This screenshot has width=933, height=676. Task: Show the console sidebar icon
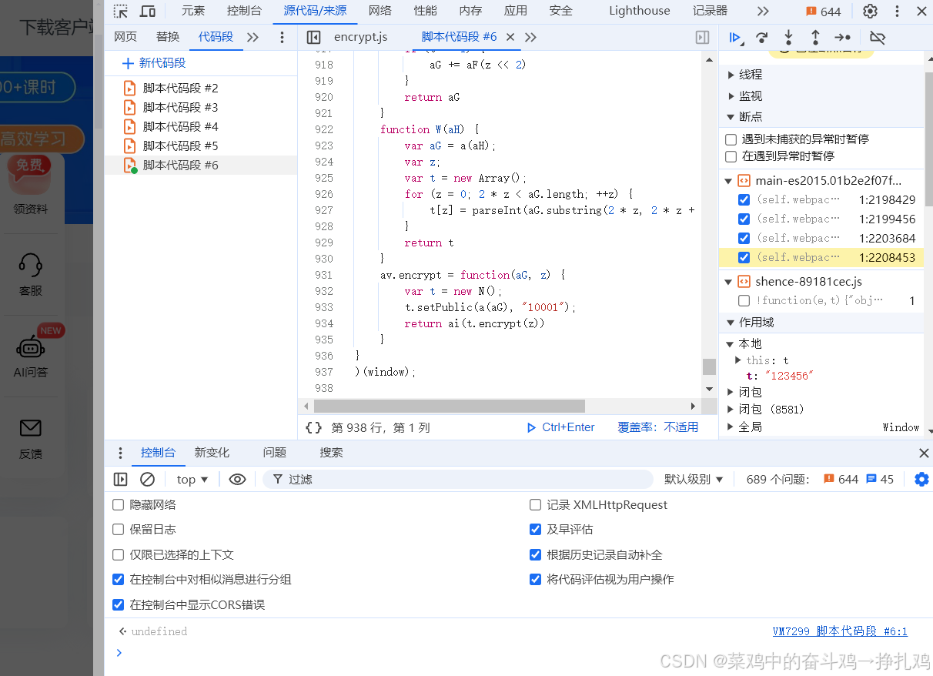120,479
